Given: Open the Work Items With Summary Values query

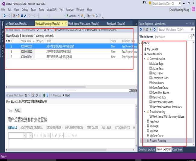Looking at the screenshot, I should (x=167, y=116).
